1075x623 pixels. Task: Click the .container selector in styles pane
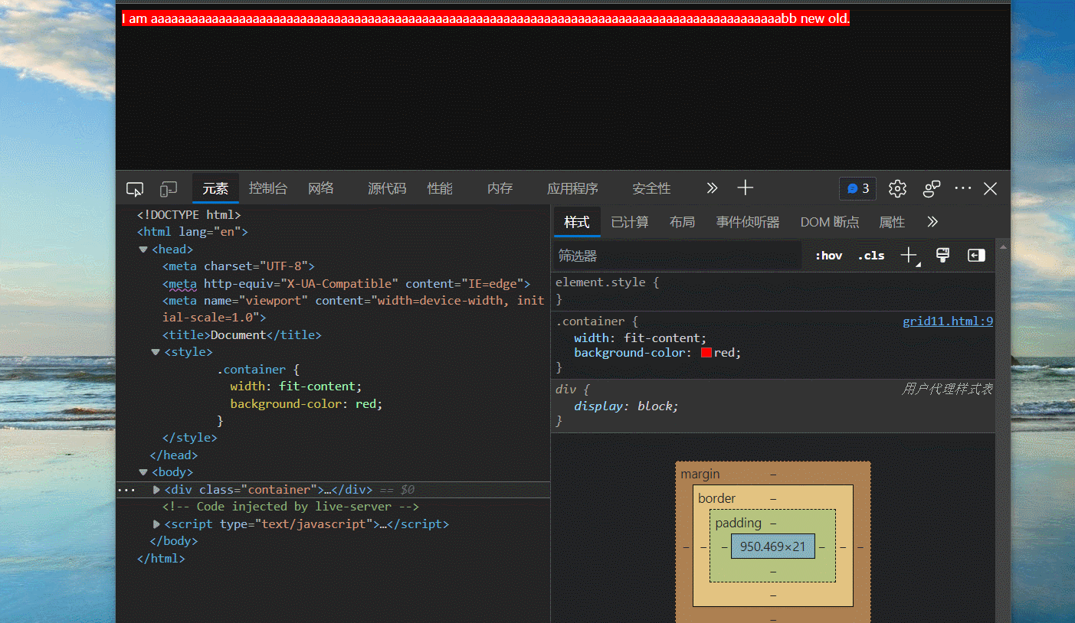[x=590, y=321]
